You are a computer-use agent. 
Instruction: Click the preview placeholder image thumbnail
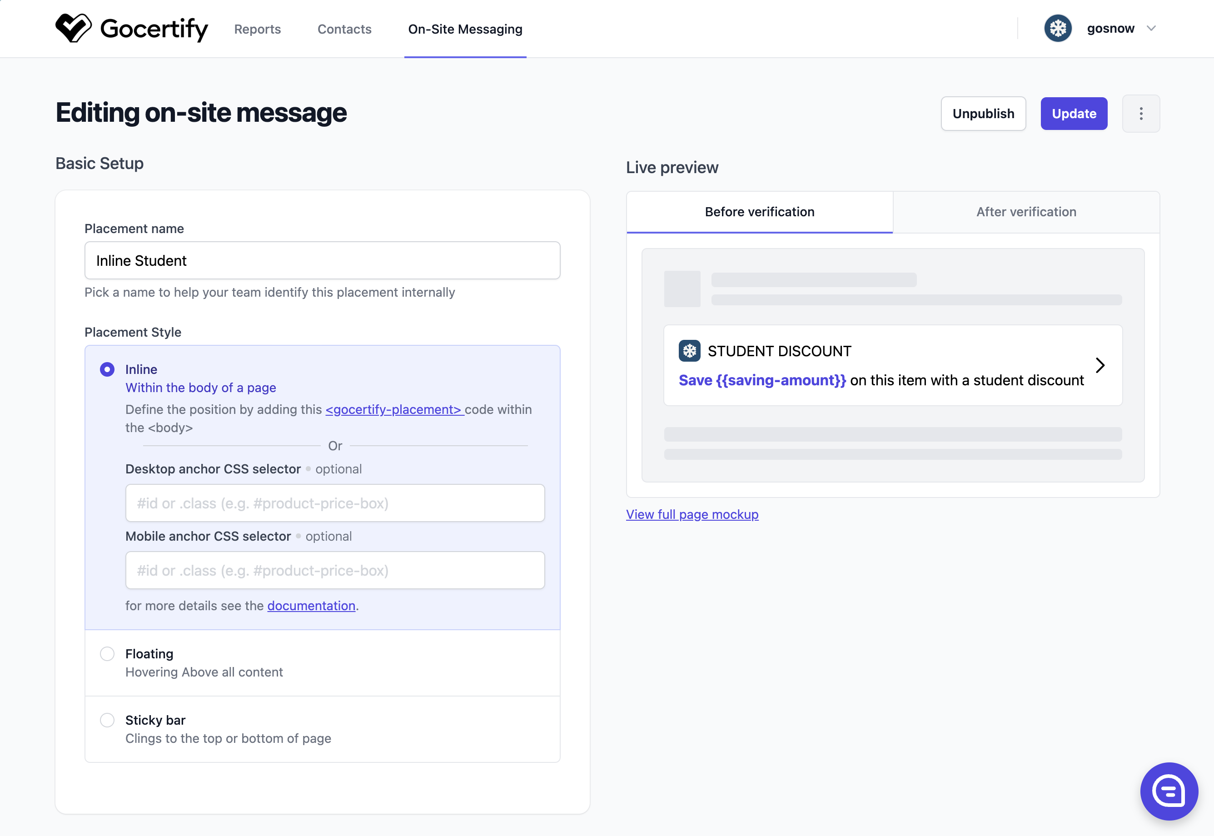(x=682, y=289)
